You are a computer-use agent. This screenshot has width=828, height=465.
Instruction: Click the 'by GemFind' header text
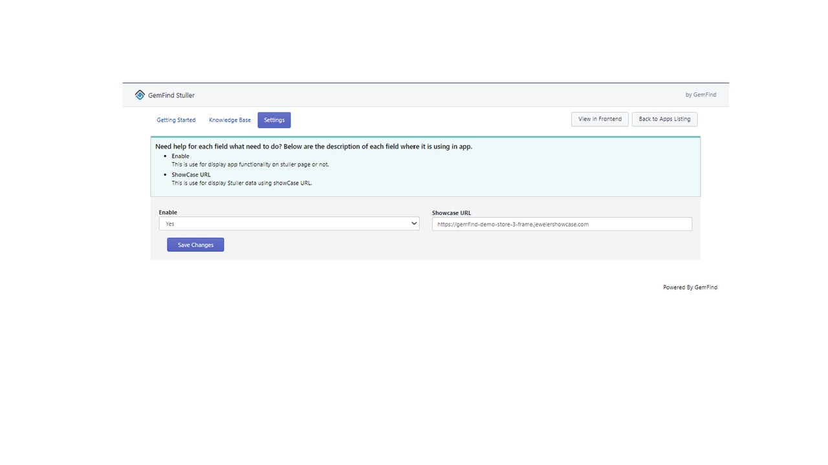coord(701,95)
